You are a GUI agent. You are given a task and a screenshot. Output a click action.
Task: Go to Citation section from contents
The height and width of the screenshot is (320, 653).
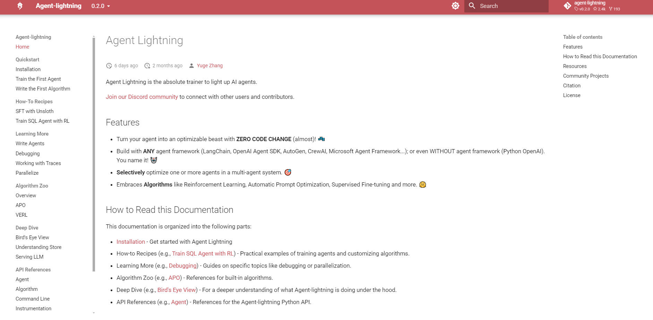tap(572, 86)
